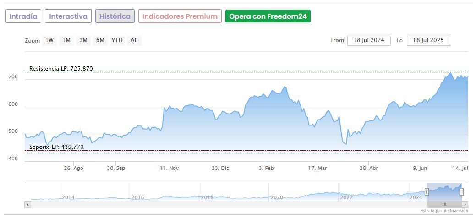Click the navigator scrollbar left arrow

click(27, 204)
